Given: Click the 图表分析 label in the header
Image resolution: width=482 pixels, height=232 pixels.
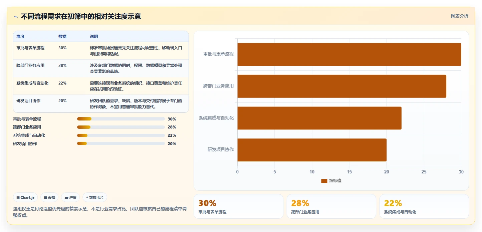Looking at the screenshot, I should [x=459, y=16].
